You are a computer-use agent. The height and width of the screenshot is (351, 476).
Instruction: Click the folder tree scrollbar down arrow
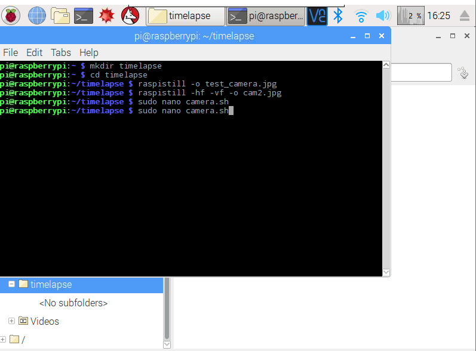coord(167,344)
